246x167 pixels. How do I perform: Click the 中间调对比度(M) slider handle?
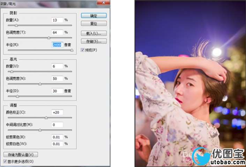click(x=40, y=130)
